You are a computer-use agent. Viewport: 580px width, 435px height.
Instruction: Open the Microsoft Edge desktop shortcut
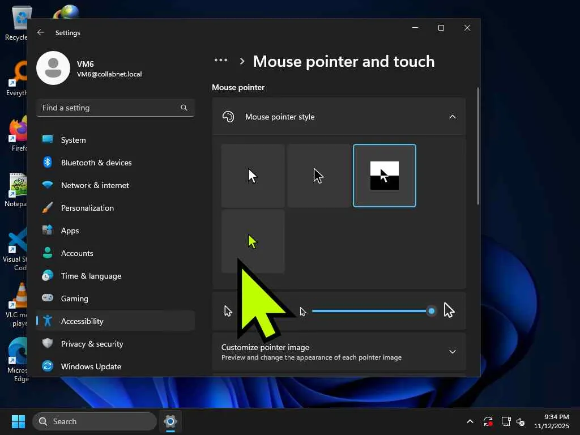(x=18, y=360)
